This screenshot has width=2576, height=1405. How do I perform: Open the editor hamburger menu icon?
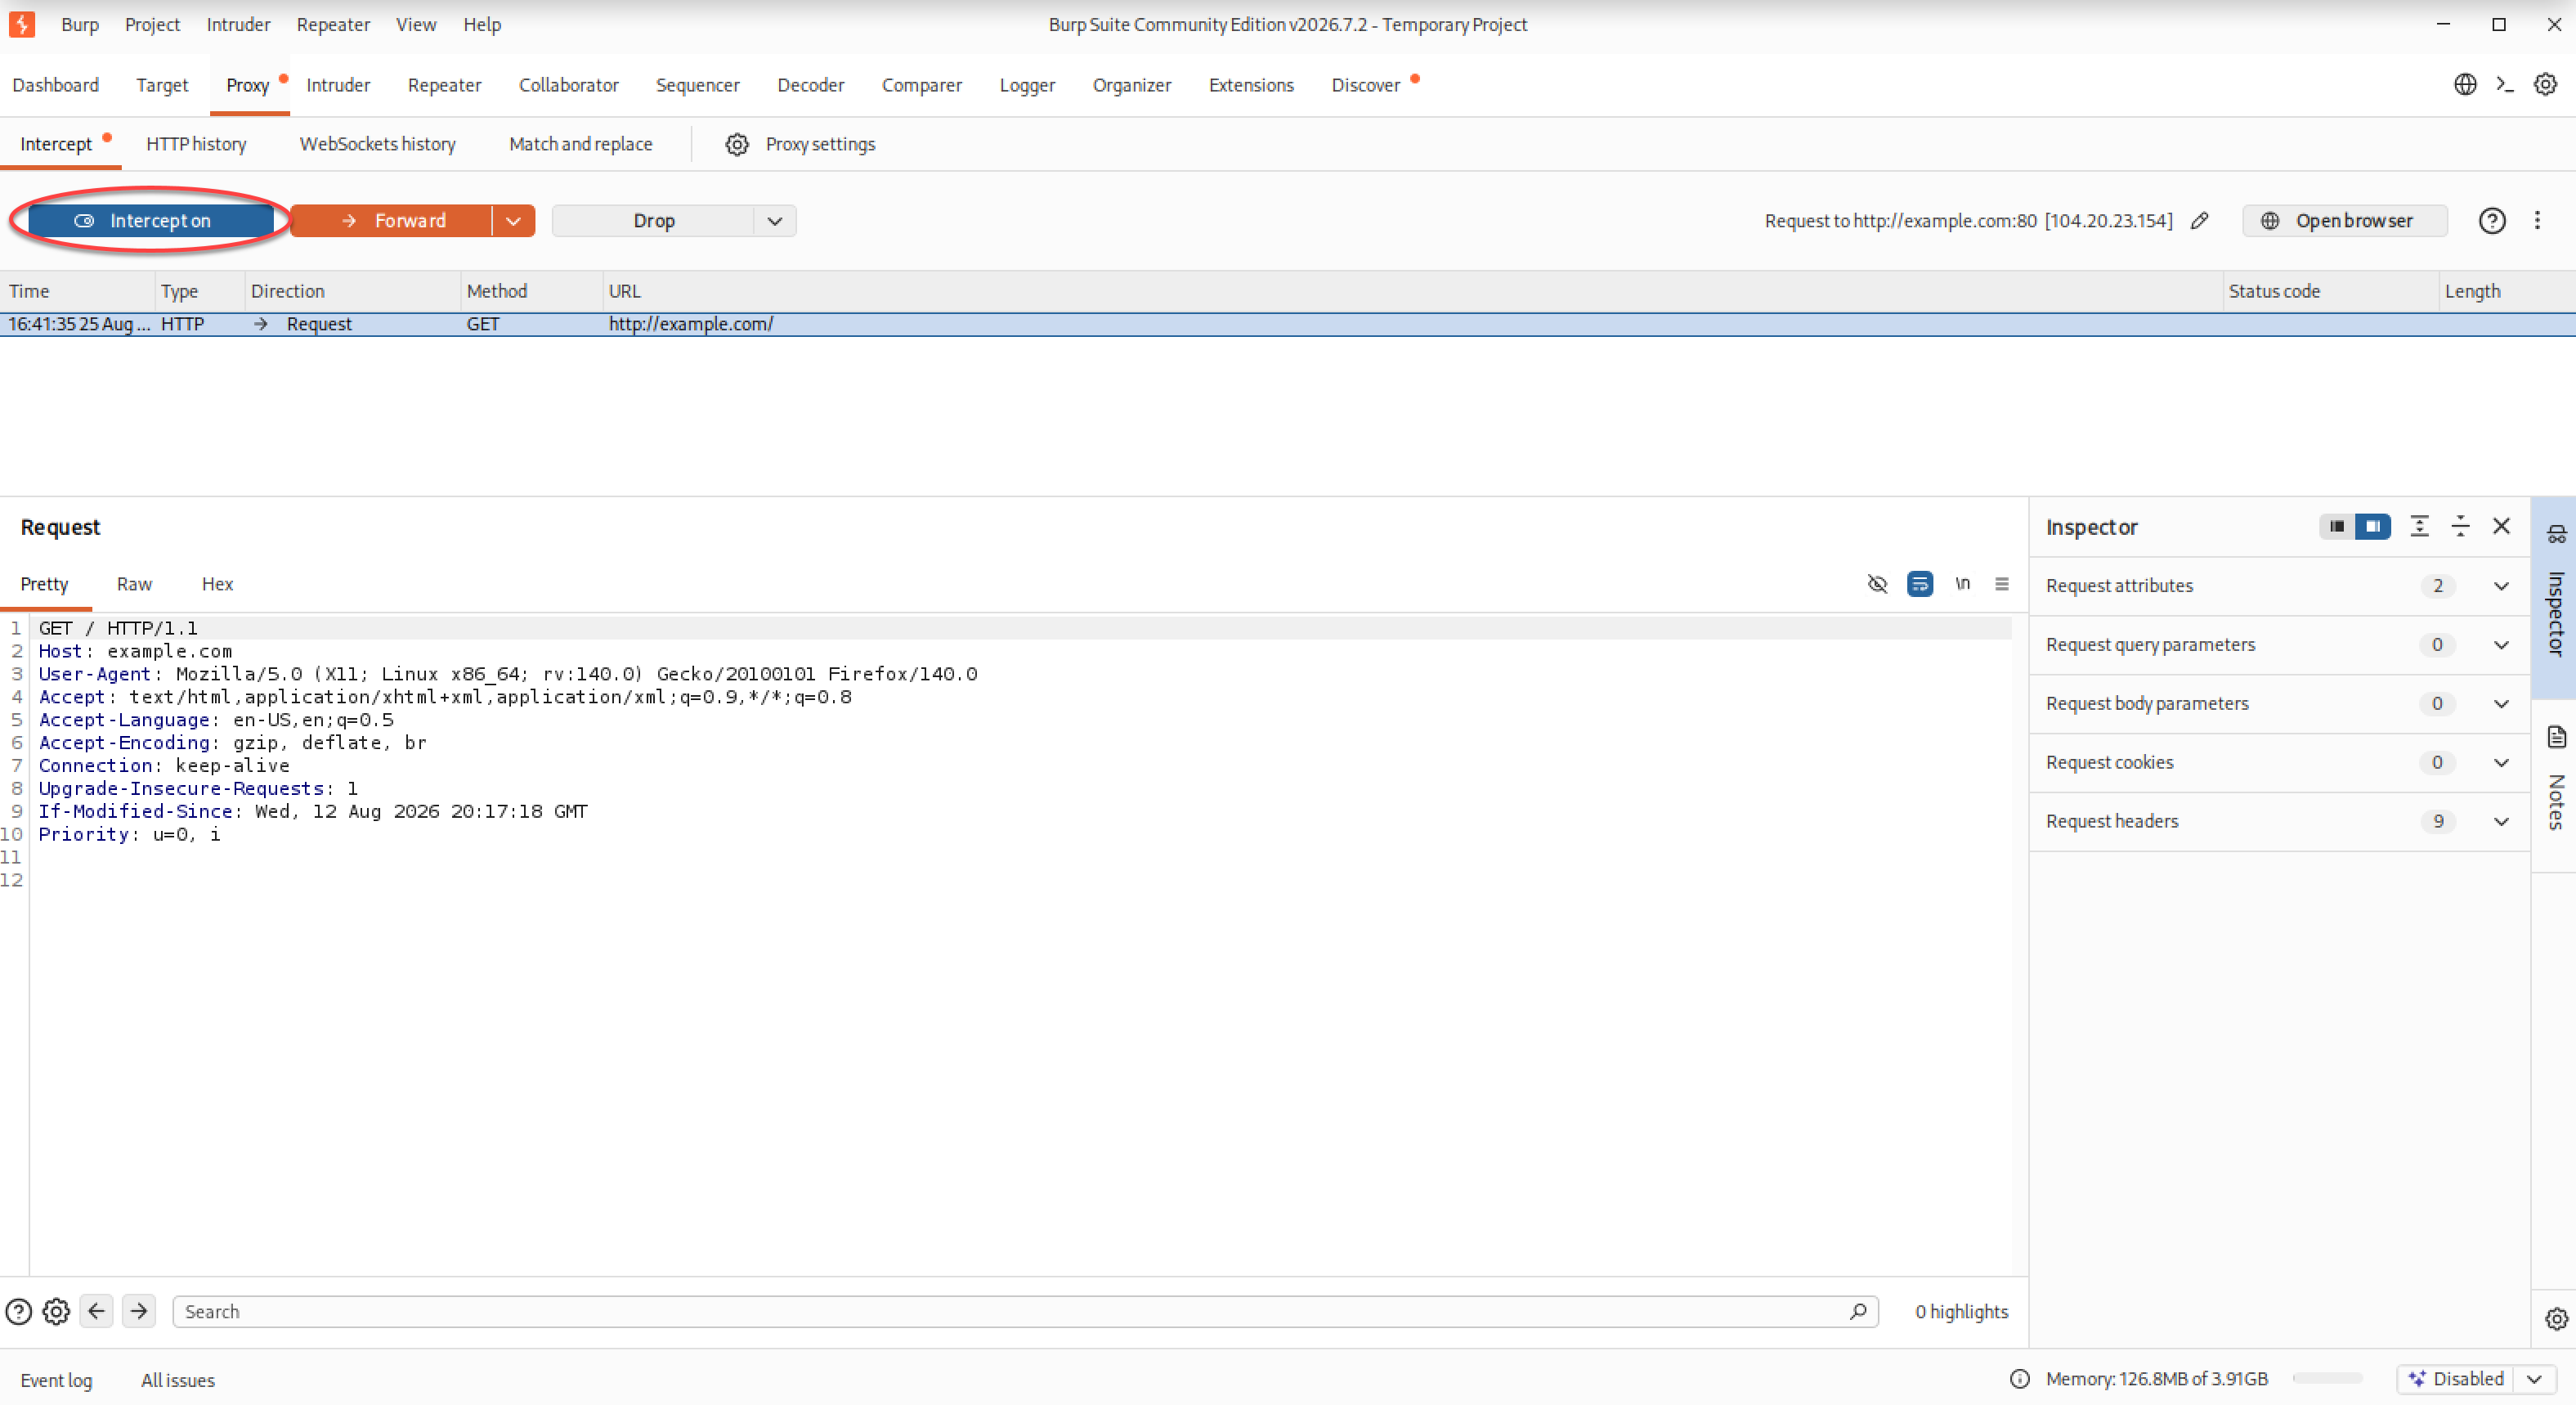pos(2002,585)
